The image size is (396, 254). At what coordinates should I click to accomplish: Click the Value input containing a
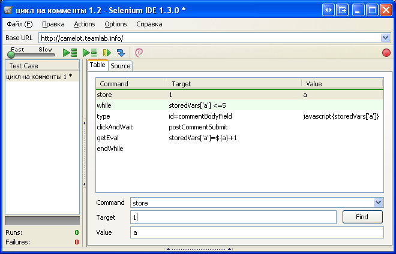[x=257, y=232]
